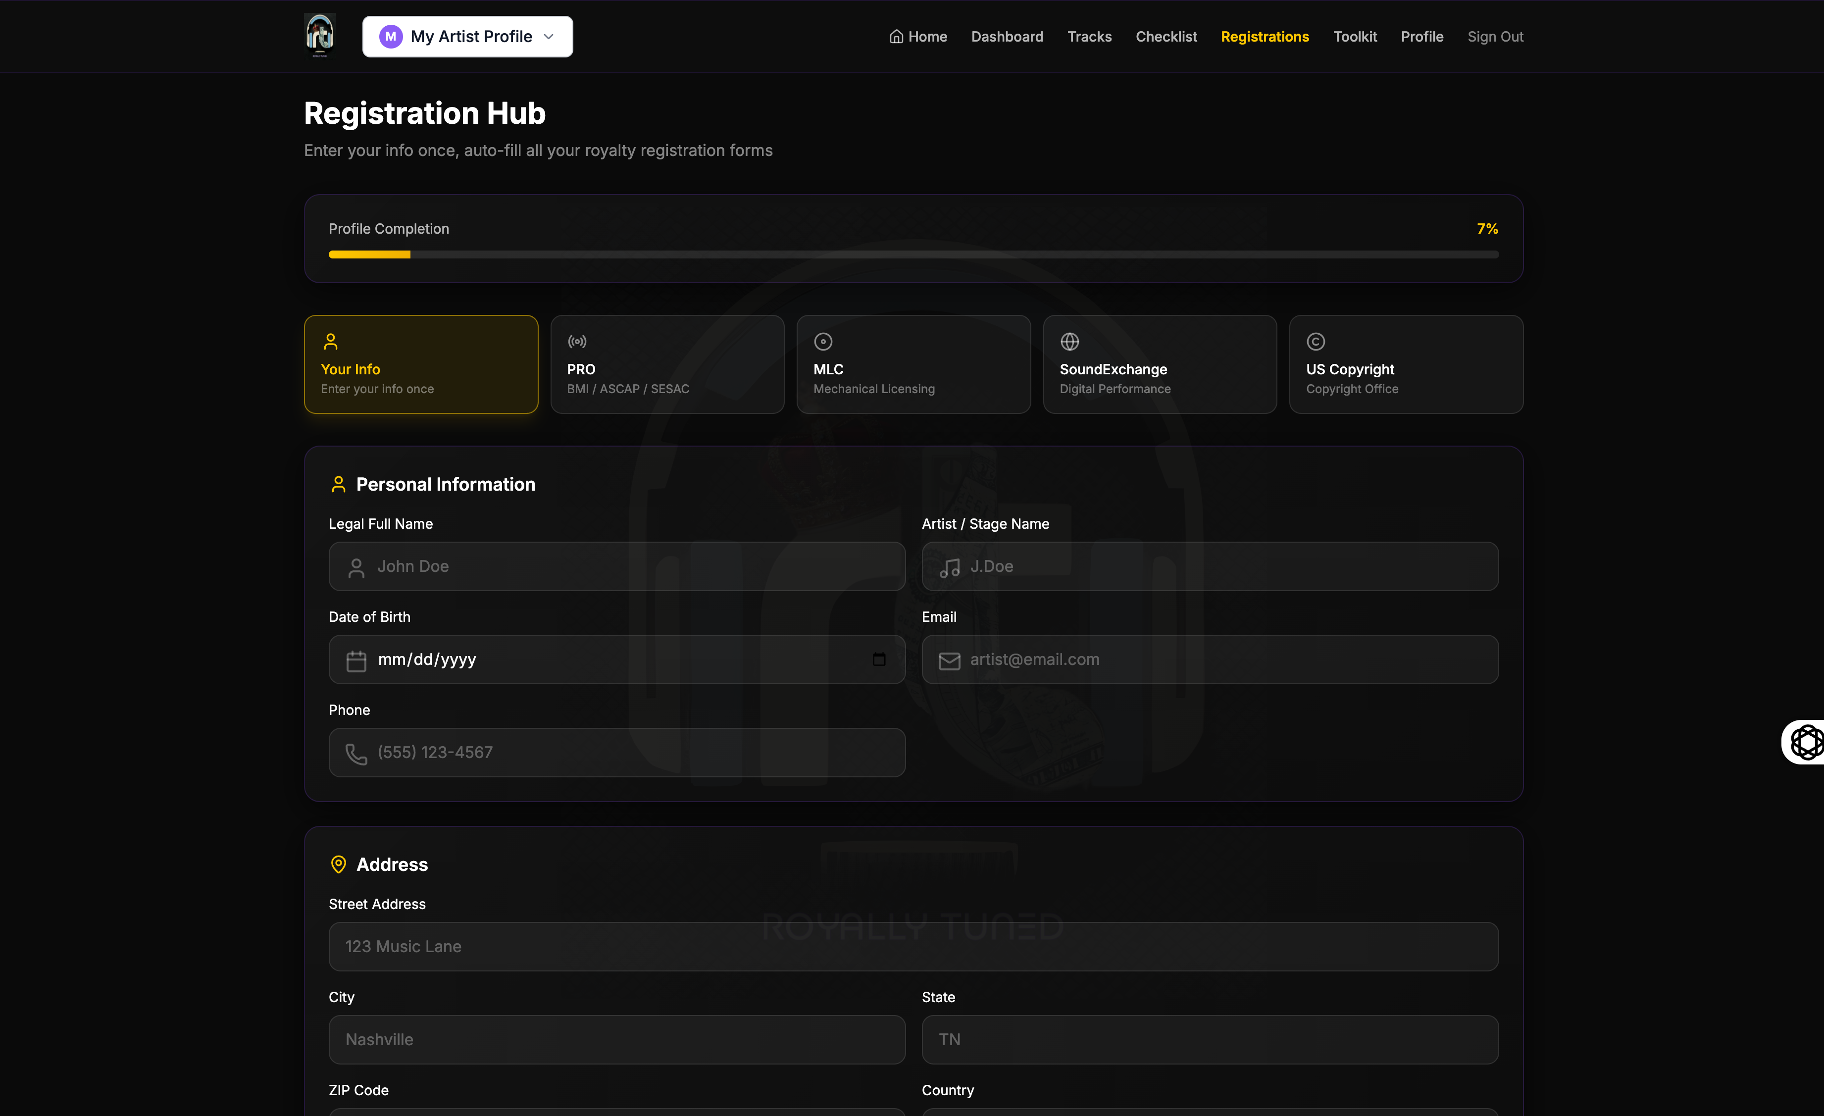Viewport: 1824px width, 1116px height.
Task: Click the purple M avatar icon
Action: [x=390, y=36]
